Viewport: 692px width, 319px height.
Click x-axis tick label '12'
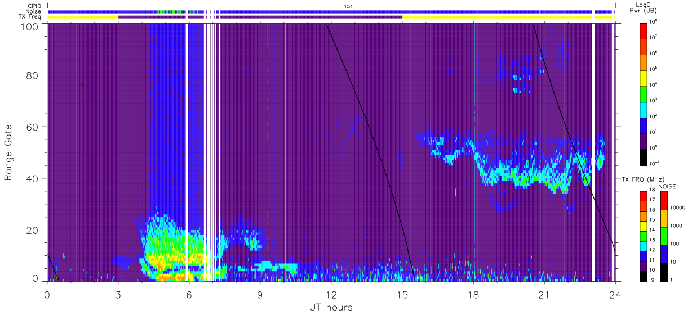tap(331, 295)
